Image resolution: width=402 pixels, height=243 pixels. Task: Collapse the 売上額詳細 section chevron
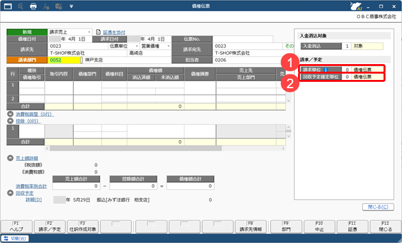click(x=10, y=158)
